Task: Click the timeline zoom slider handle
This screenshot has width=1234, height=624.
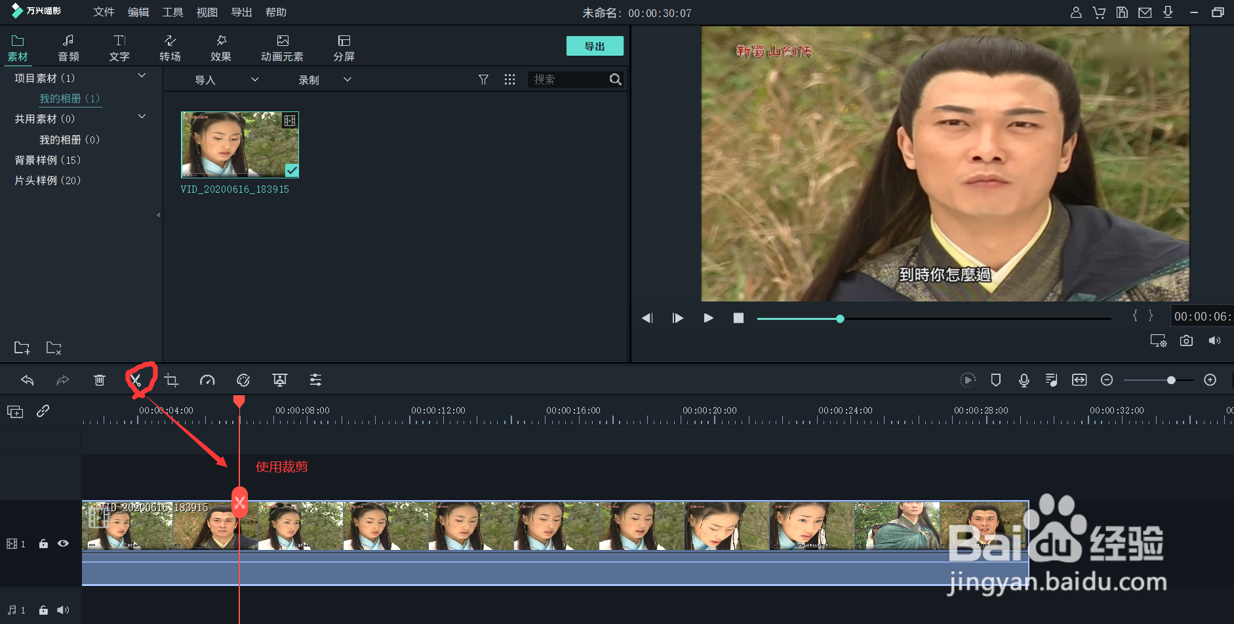Action: pyautogui.click(x=1171, y=380)
